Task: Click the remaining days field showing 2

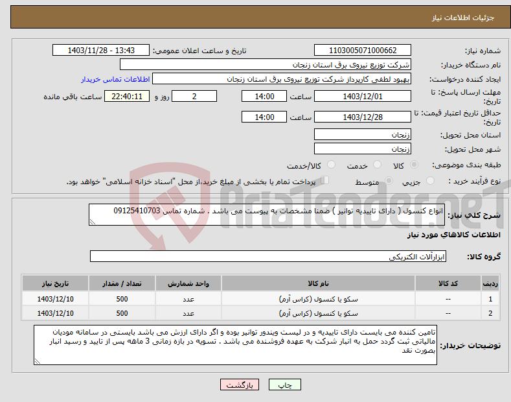Action: 194,96
